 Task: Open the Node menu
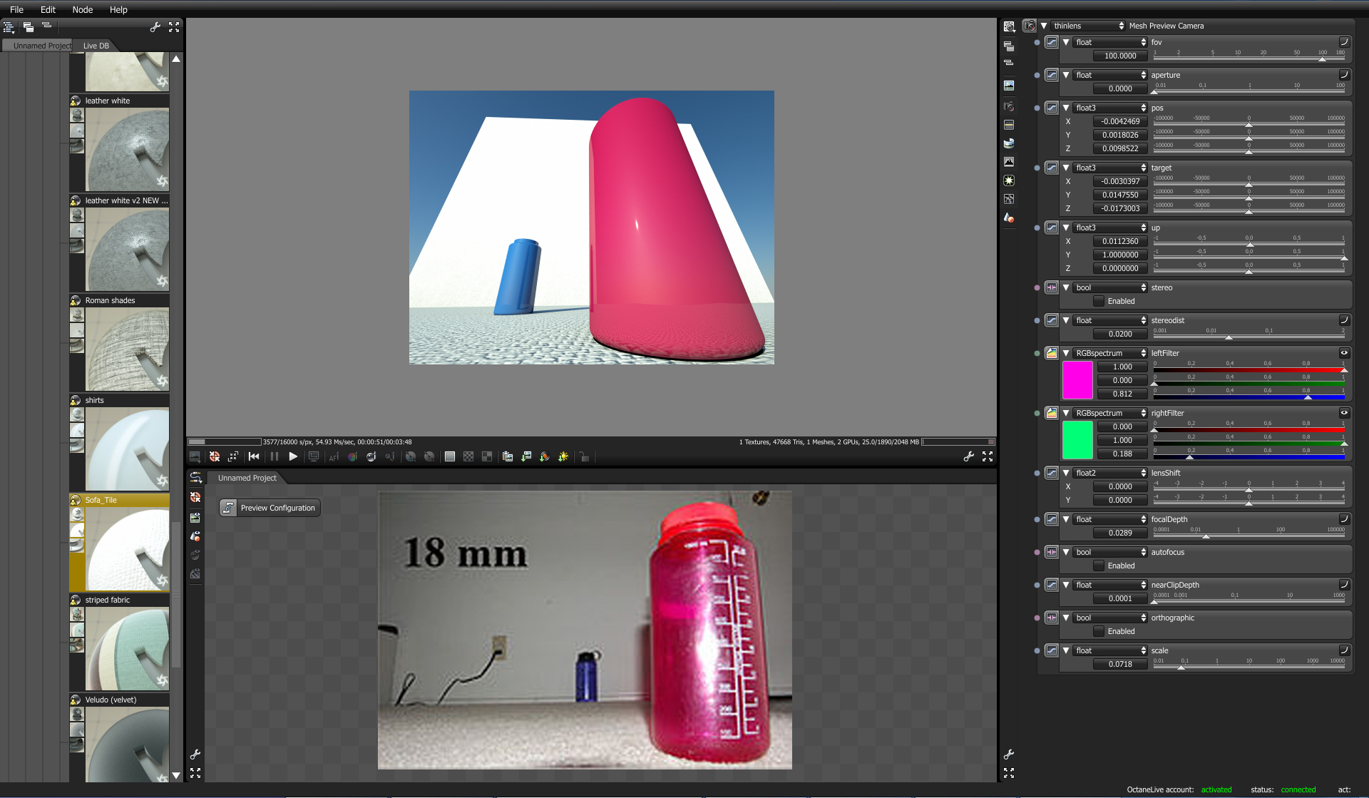(82, 9)
